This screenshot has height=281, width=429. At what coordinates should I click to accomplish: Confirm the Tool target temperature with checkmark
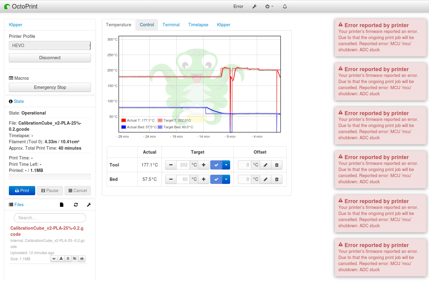[216, 165]
